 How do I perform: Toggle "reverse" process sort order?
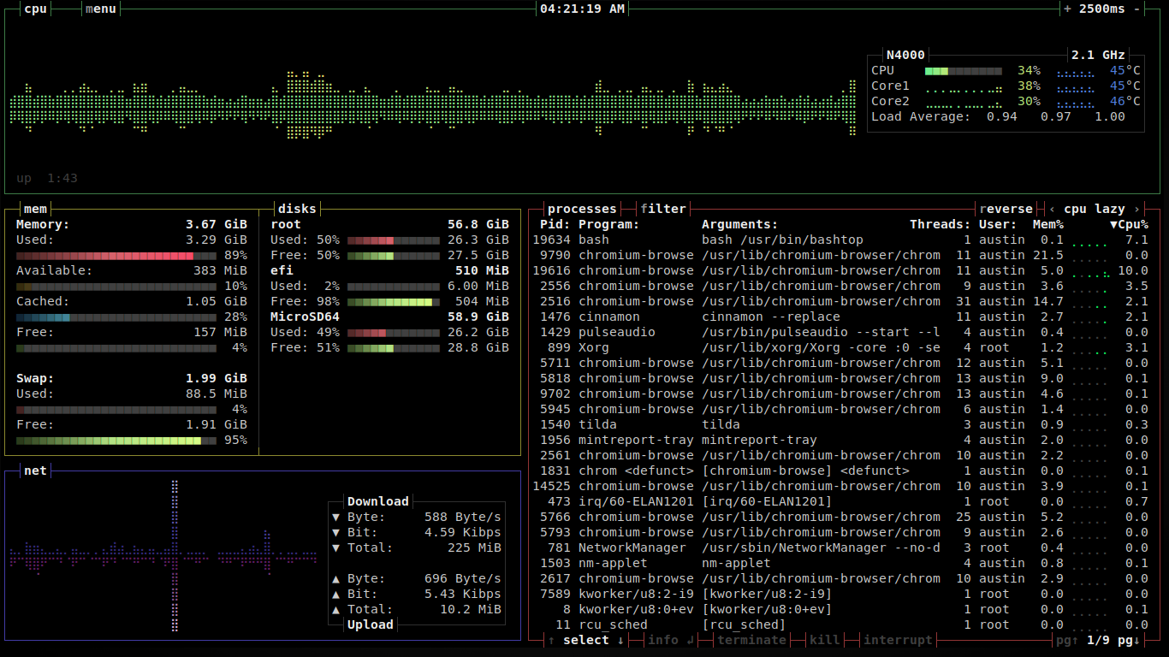point(1006,208)
